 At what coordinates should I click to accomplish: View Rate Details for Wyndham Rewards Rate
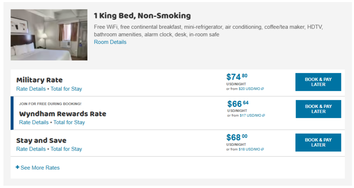coord(34,122)
